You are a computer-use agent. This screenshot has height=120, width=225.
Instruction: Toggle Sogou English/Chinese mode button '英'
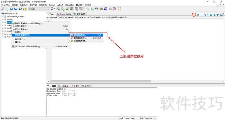(x=198, y=15)
